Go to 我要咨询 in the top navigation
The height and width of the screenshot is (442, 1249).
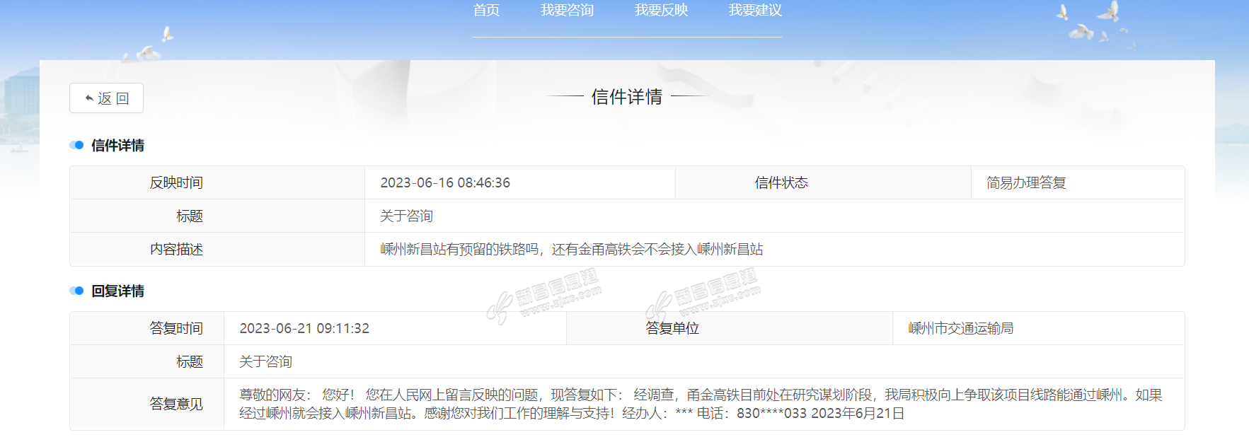click(567, 11)
